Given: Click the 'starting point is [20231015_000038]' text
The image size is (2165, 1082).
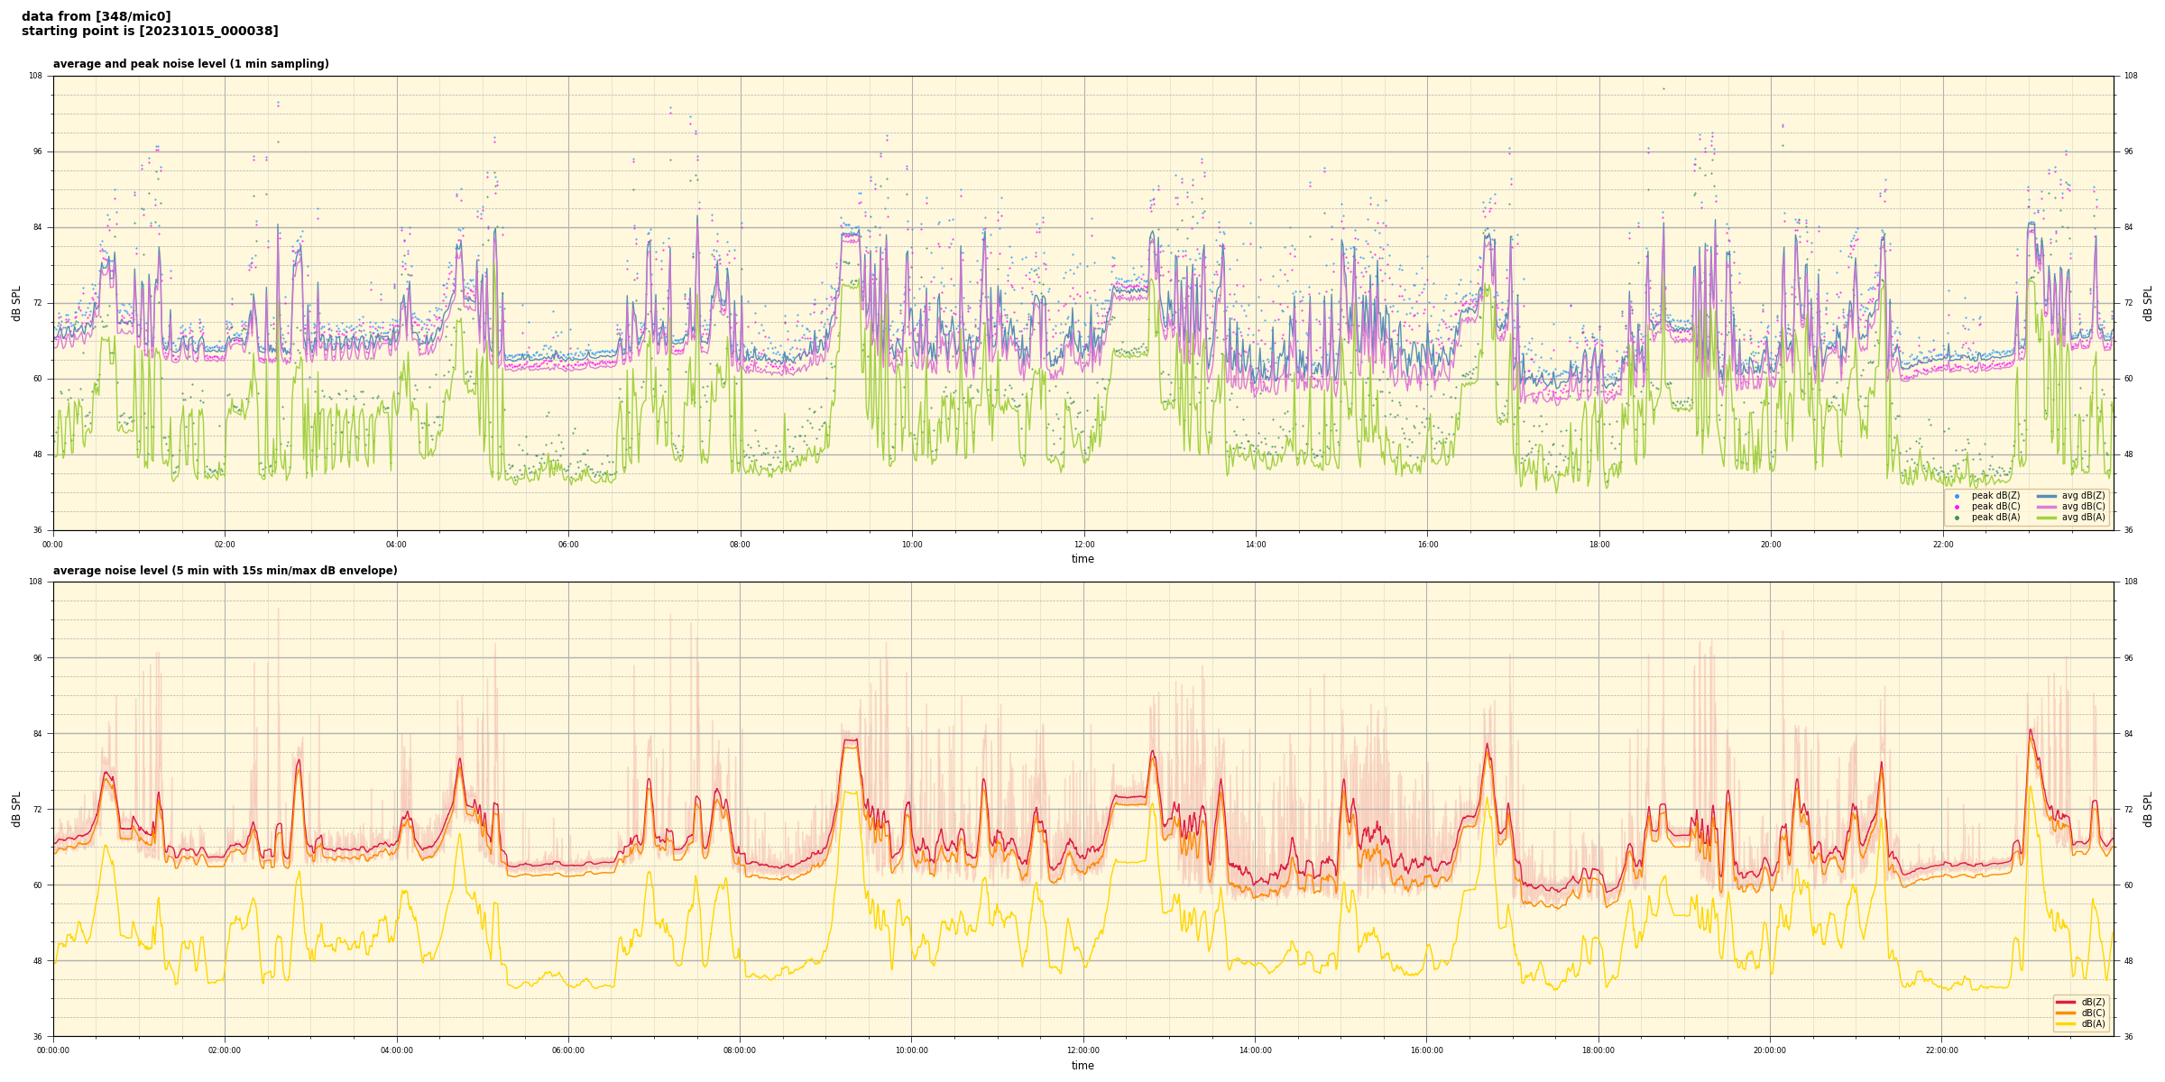Looking at the screenshot, I should [x=150, y=32].
